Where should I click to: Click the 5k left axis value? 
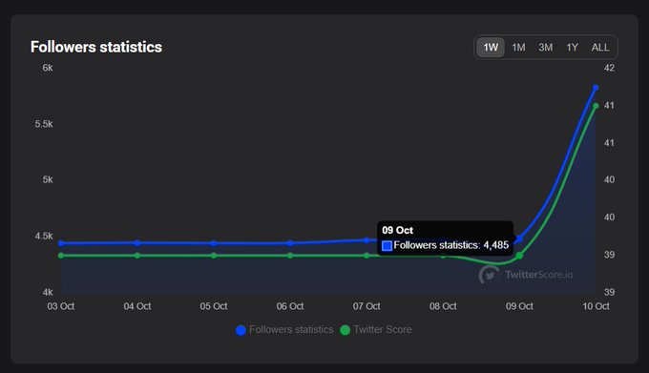[48, 180]
